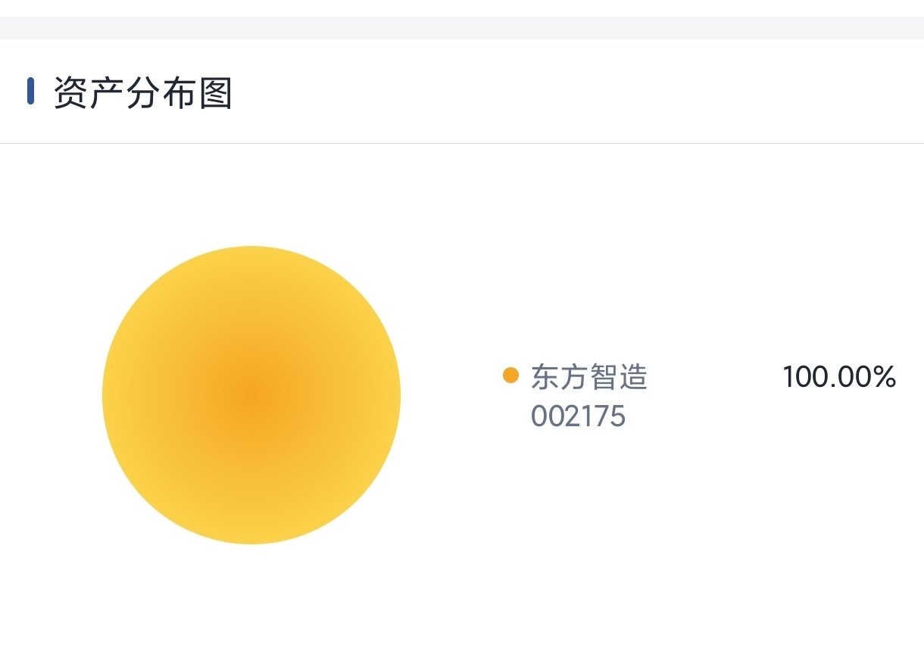Click the center of the yellow pie chart
924x667 pixels.
coord(251,394)
